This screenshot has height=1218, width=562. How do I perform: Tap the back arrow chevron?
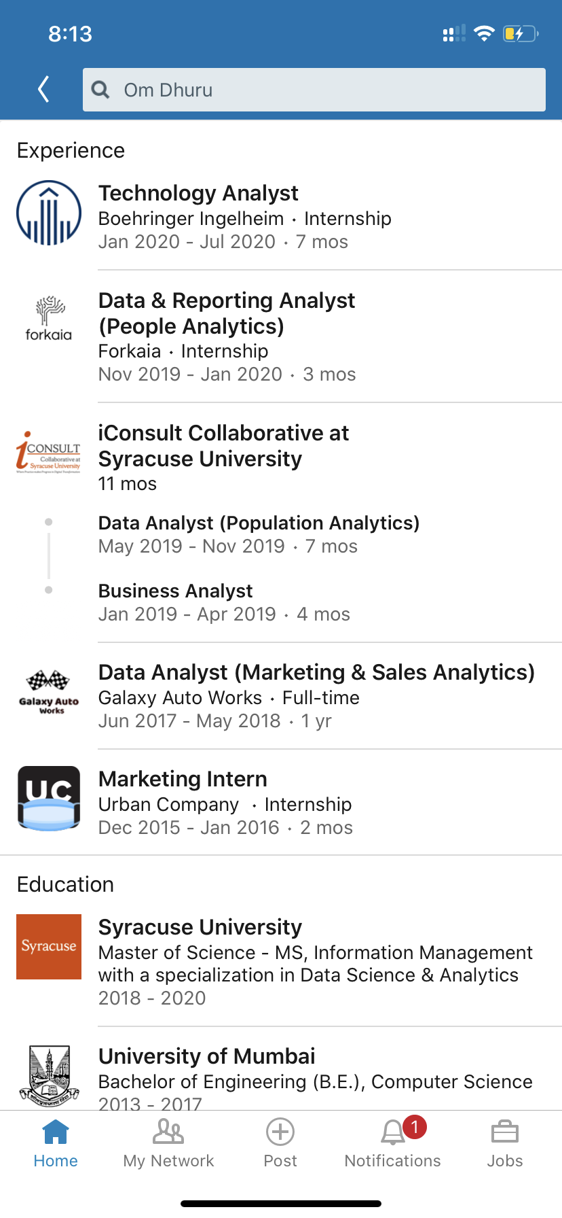pos(44,89)
